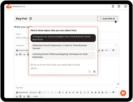This screenshot has height=102, width=133.
Task: Click Write For Me in the Excerpt toolbar
Action: (22, 92)
